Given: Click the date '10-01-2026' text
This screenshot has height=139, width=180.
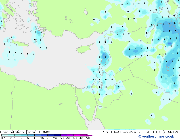Looking at the screenshot, I should click(x=123, y=132).
